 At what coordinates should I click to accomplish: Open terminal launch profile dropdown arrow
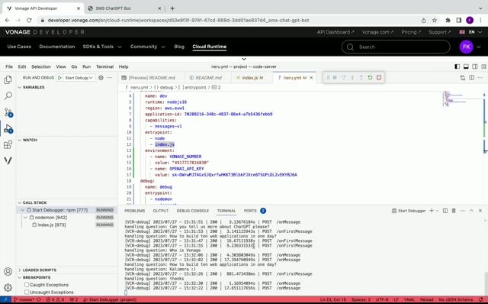tap(437, 211)
